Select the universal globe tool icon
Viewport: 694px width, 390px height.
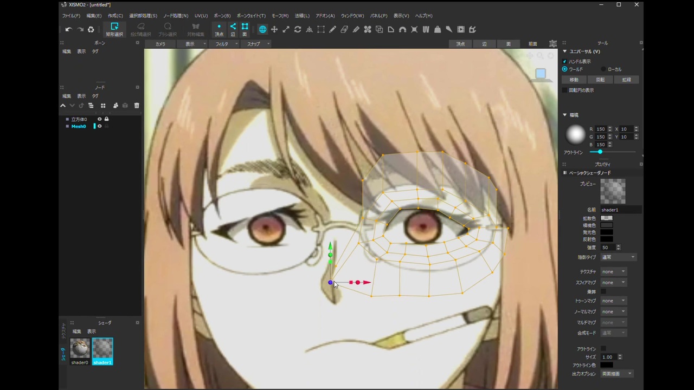[x=262, y=29]
